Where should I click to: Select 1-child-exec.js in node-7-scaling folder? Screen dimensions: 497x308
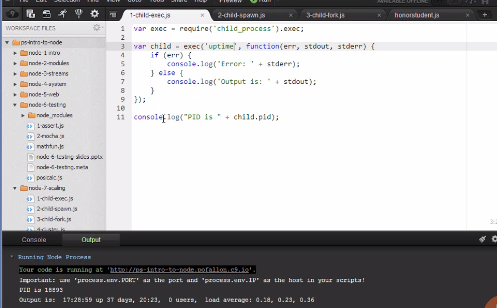tap(55, 198)
